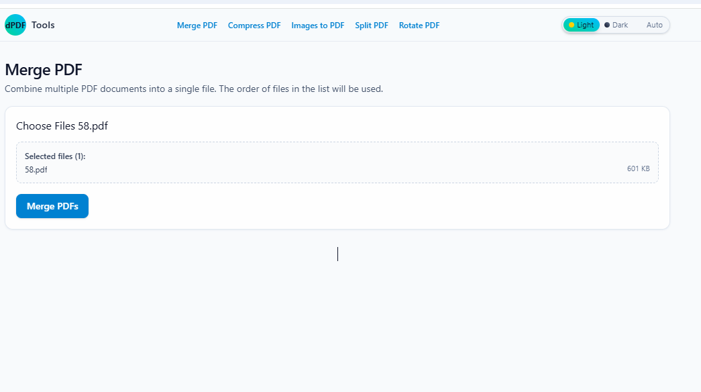Select the 58.pdf filename entry
The image size is (701, 392).
36,170
